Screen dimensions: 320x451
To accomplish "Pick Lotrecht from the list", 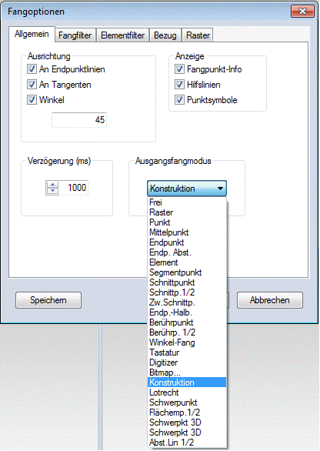I will (187, 393).
